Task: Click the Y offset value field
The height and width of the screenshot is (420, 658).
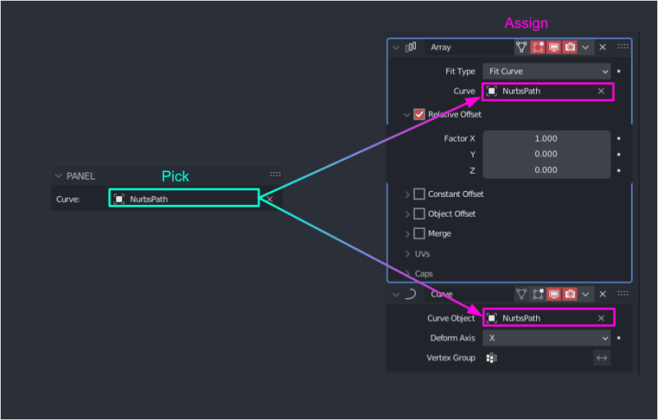Action: click(x=546, y=154)
